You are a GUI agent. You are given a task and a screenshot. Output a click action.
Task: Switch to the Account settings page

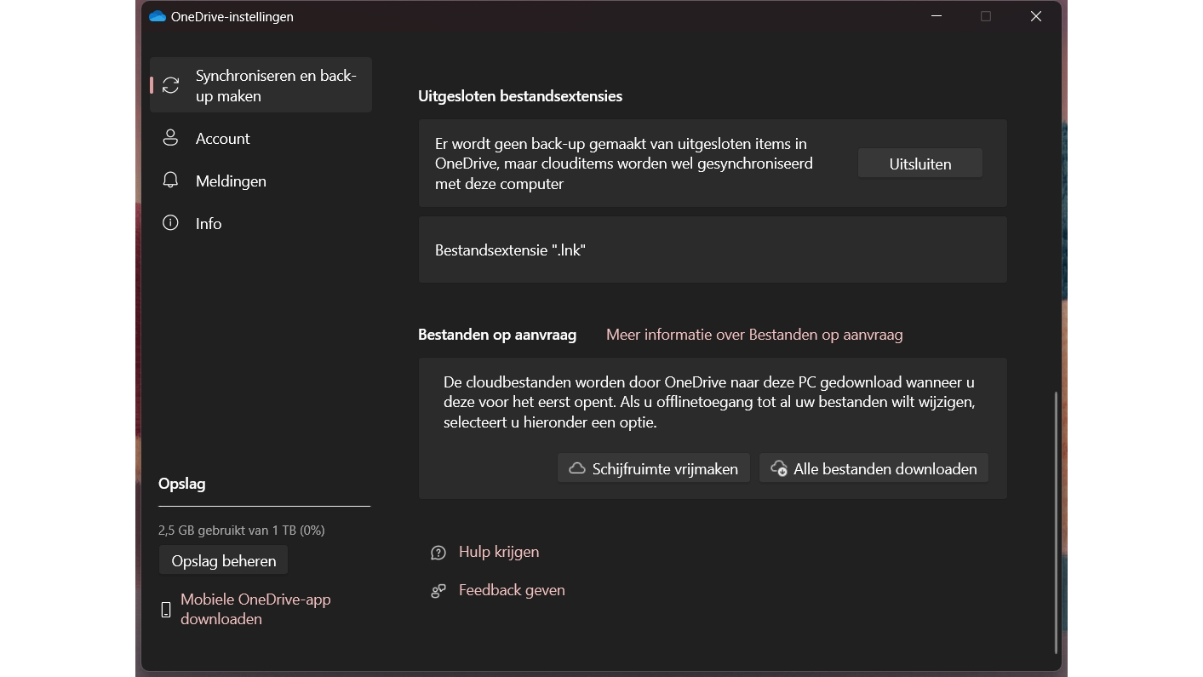click(222, 138)
